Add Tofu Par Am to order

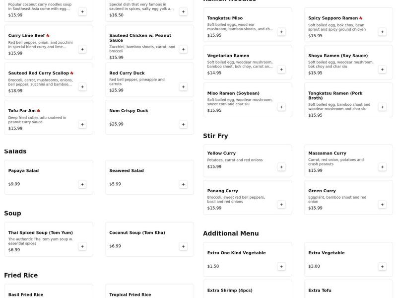click(x=82, y=124)
